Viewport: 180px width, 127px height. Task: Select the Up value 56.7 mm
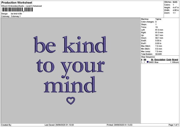coord(159,35)
